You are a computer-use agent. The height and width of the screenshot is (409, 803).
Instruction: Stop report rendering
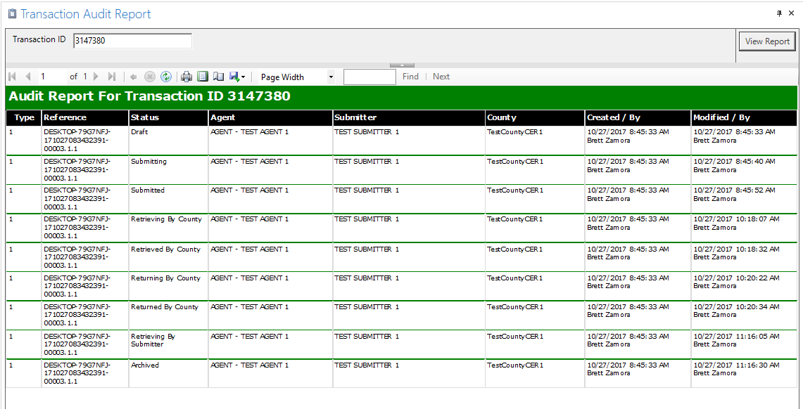pyautogui.click(x=150, y=77)
